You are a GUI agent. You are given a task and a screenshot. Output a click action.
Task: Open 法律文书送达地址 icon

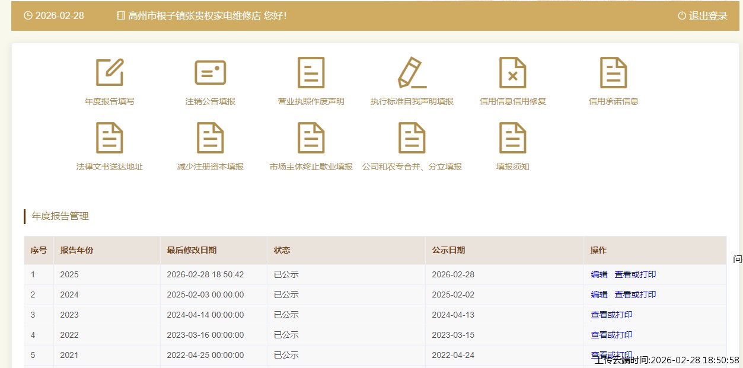pos(110,138)
